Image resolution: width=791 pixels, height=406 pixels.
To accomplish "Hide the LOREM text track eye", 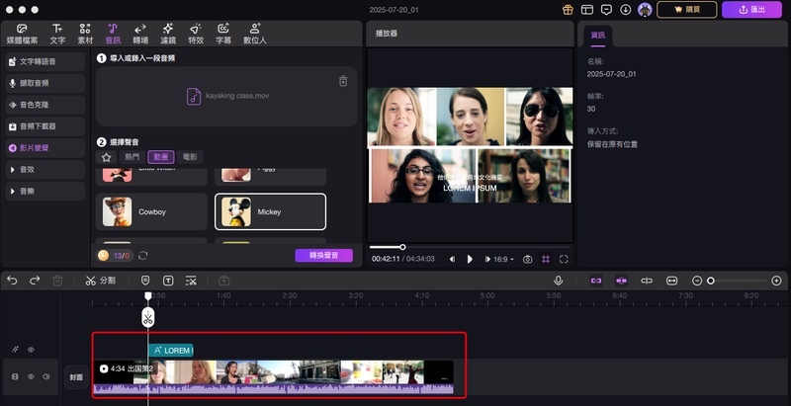I will pos(32,349).
